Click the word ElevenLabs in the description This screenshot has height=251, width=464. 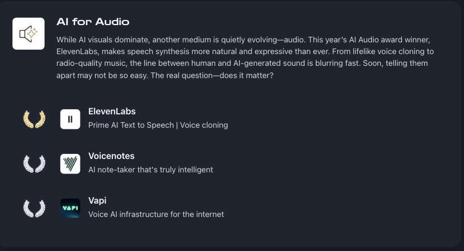(77, 51)
